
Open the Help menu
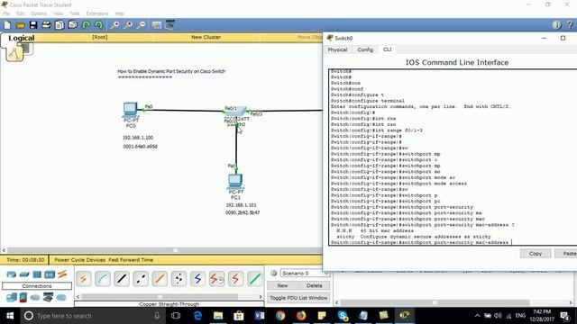tap(120, 13)
